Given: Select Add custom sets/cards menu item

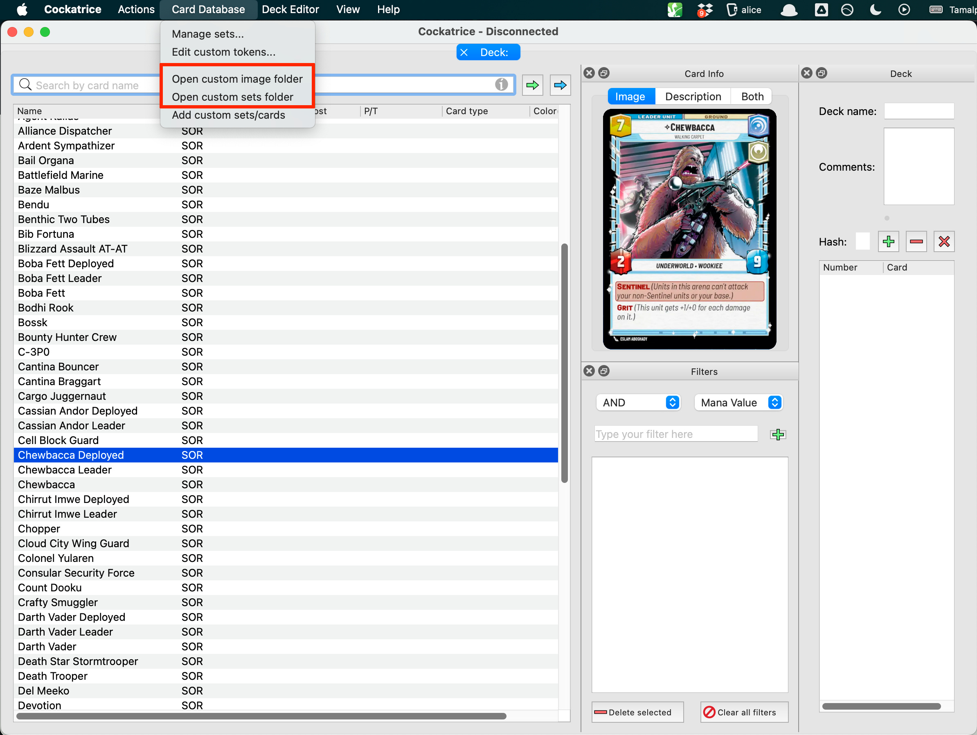Looking at the screenshot, I should [x=228, y=115].
